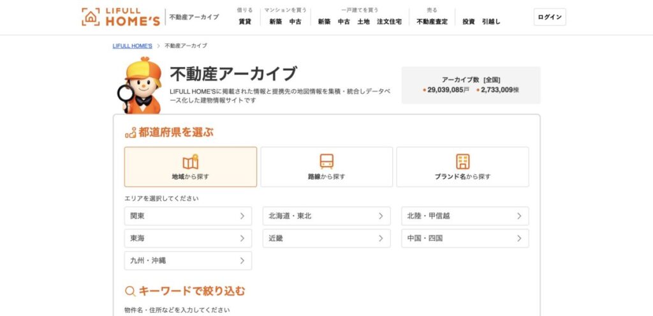Screen dimensions: 653x316
Task: Open the 関東 area option
Action: 188,216
